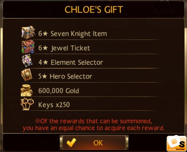
Task: Click the yellow checkmark on OK button
Action: tap(71, 143)
